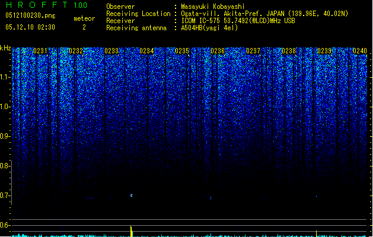The height and width of the screenshot is (237, 373).
Task: Click the kHz axis unit label
Action: pos(5,48)
